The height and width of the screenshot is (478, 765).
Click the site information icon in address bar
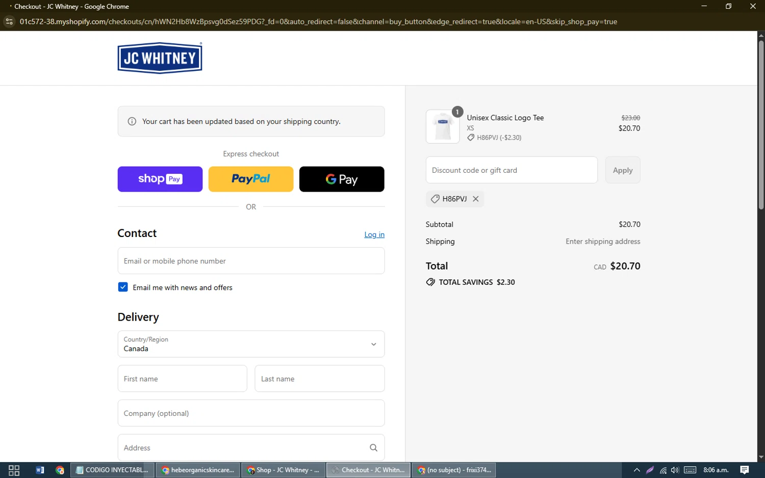(9, 21)
